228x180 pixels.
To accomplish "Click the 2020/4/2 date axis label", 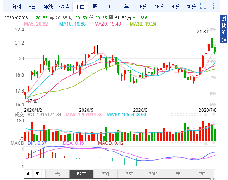I will point(33,110).
